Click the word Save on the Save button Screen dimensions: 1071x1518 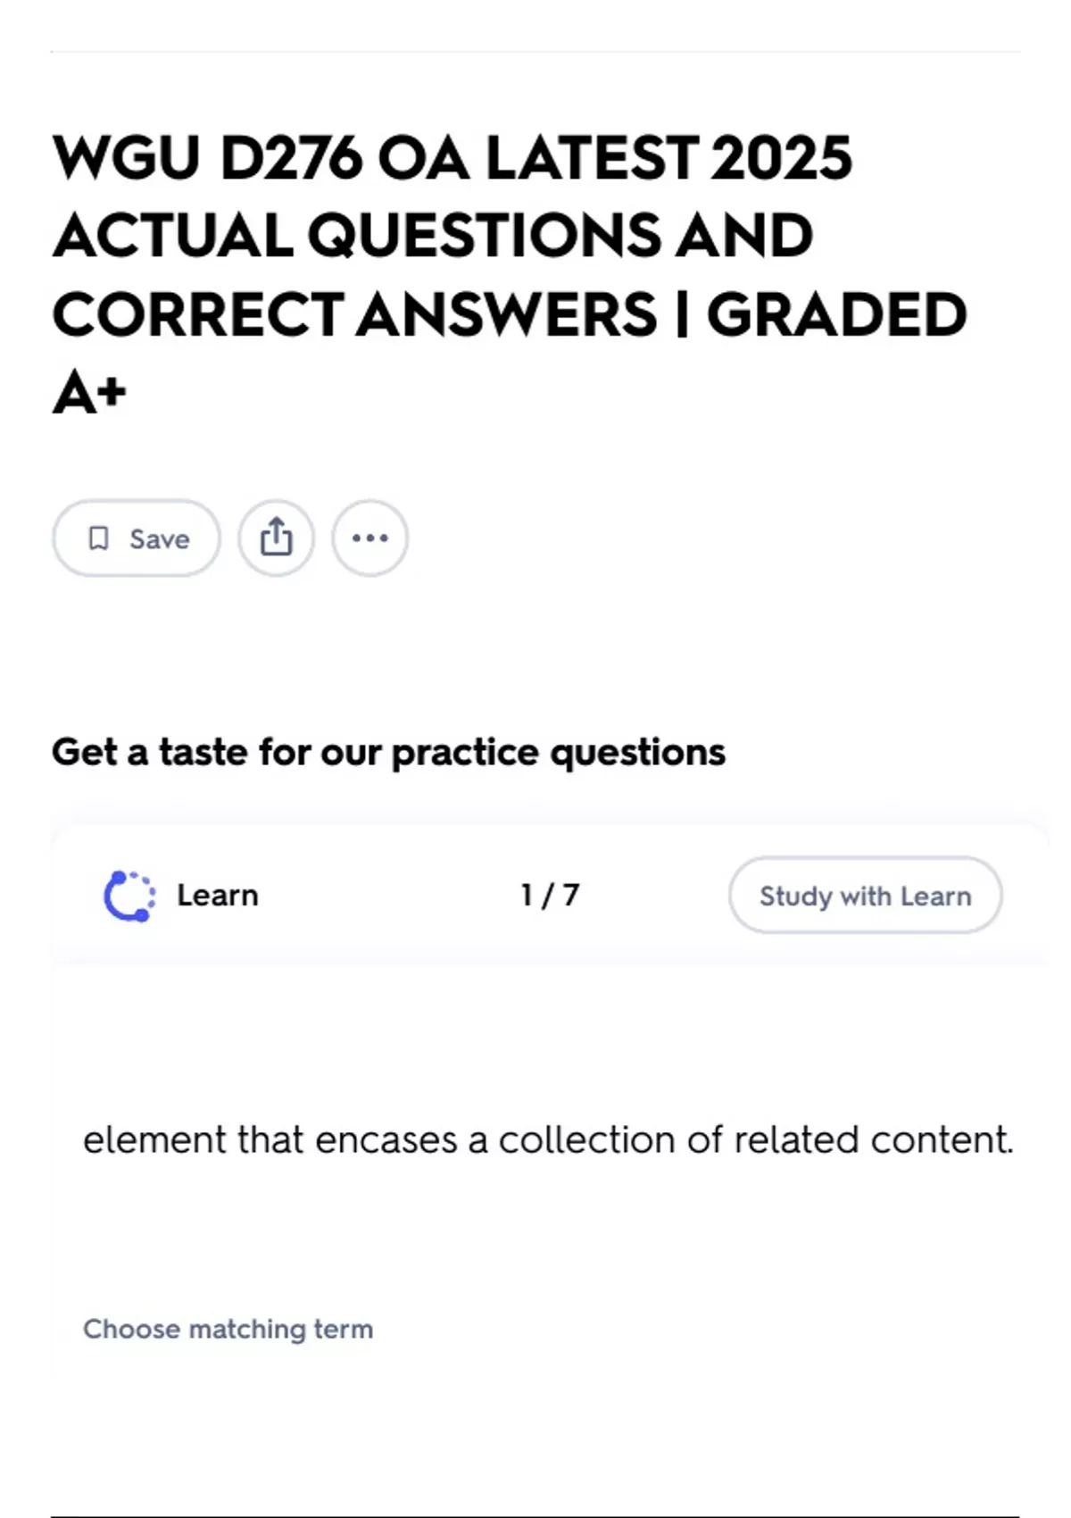[159, 539]
